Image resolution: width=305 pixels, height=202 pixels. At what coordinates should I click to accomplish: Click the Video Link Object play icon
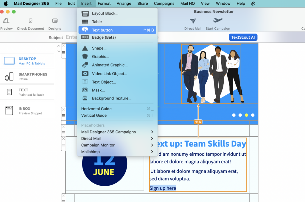point(85,74)
